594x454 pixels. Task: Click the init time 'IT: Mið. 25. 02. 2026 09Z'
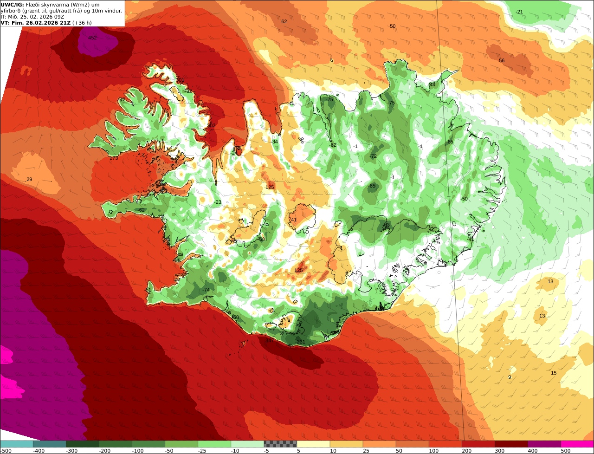(x=32, y=17)
